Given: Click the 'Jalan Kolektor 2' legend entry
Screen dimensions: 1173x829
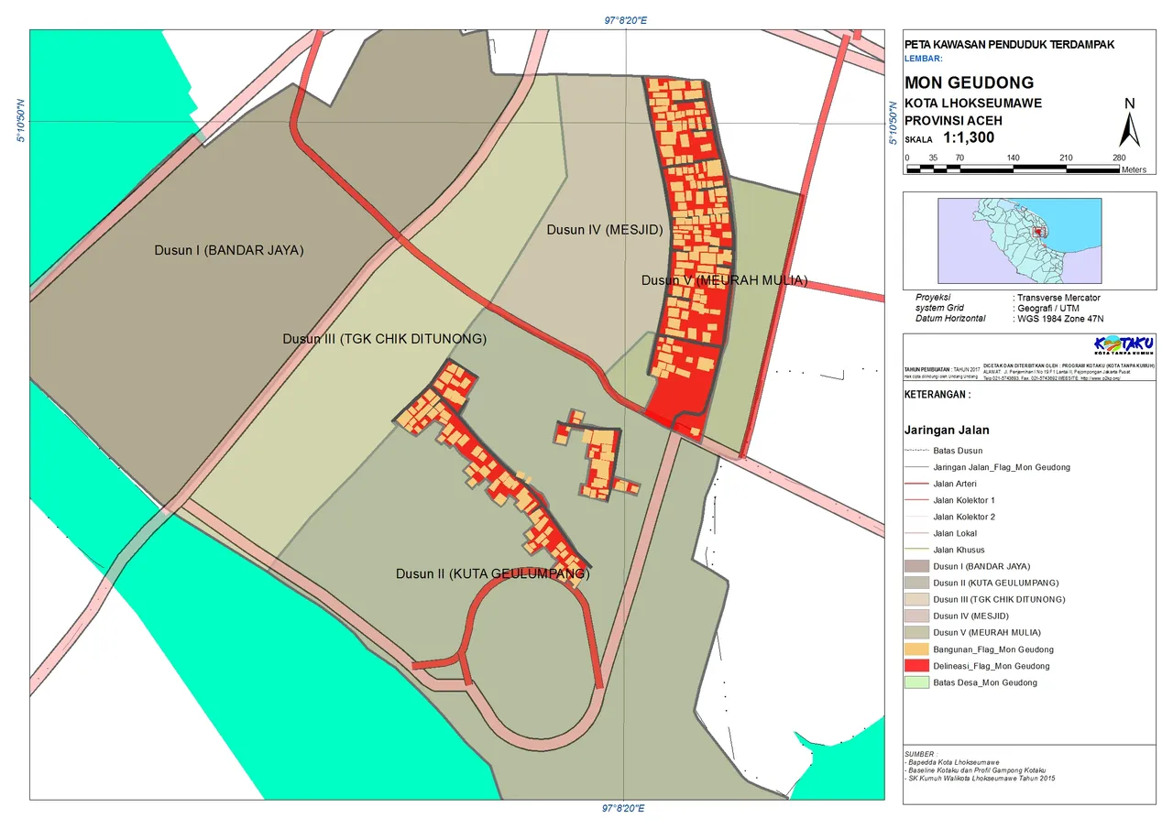Looking at the screenshot, I should (x=964, y=517).
